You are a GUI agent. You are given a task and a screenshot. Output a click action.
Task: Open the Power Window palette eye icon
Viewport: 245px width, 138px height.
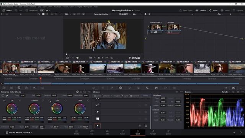(x=121, y=88)
